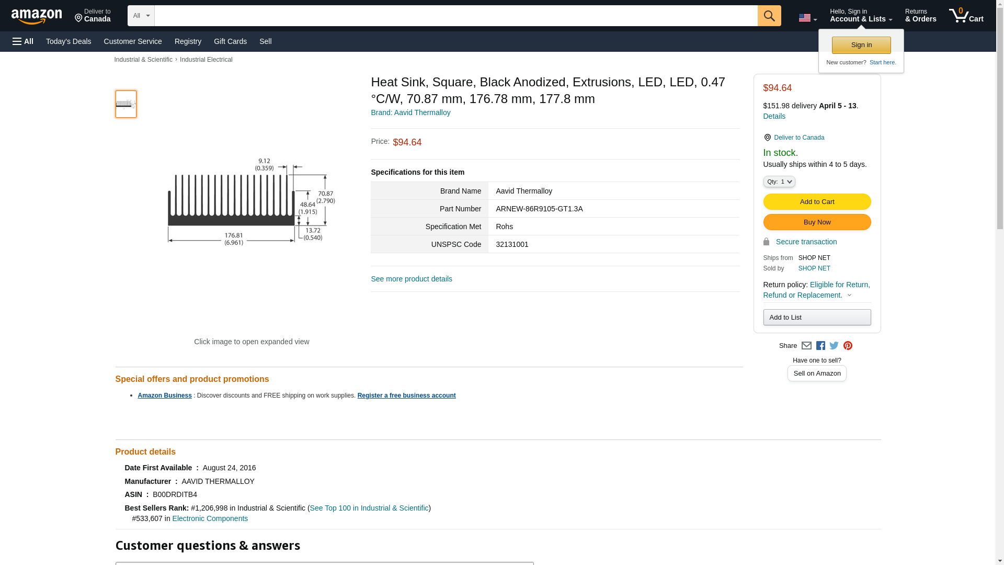Open See more product details link
Screen dimensions: 1004x565
click(x=412, y=279)
